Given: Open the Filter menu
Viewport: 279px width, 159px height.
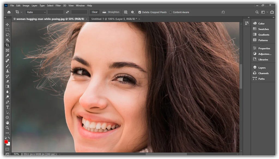Looking at the screenshot, I should 58,5.
